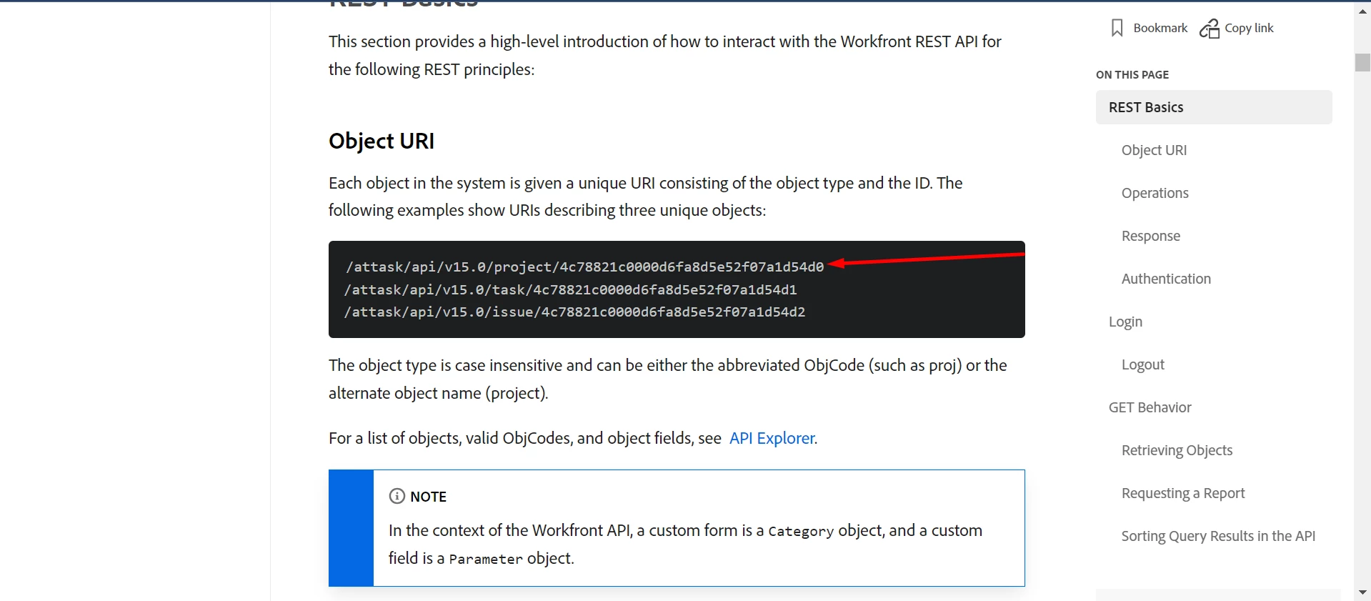
Task: Go to Requesting a Report section
Action: coord(1182,493)
